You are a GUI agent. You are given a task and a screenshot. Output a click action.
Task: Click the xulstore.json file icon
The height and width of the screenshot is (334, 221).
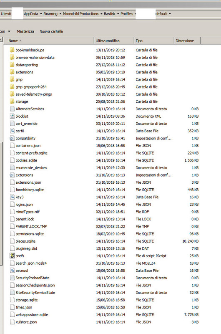[13, 322]
